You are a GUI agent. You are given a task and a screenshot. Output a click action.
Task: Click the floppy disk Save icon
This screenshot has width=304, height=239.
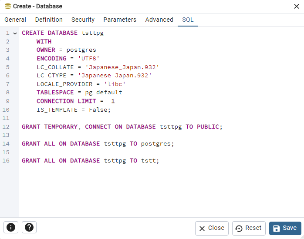click(x=277, y=228)
